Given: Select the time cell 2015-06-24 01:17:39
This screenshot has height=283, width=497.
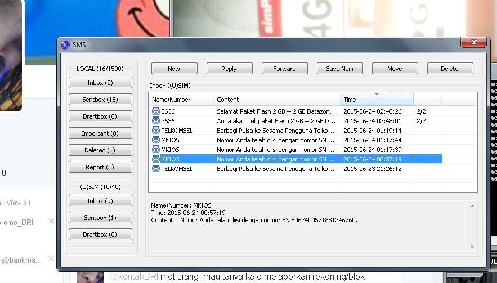Looking at the screenshot, I should click(x=373, y=149).
